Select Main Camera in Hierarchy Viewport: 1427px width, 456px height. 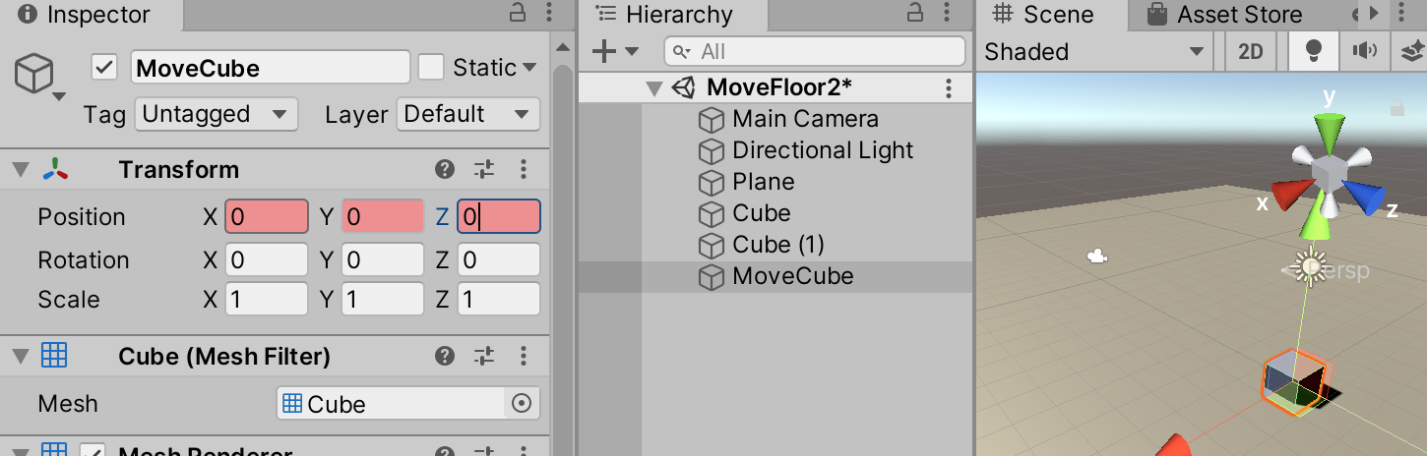[805, 119]
